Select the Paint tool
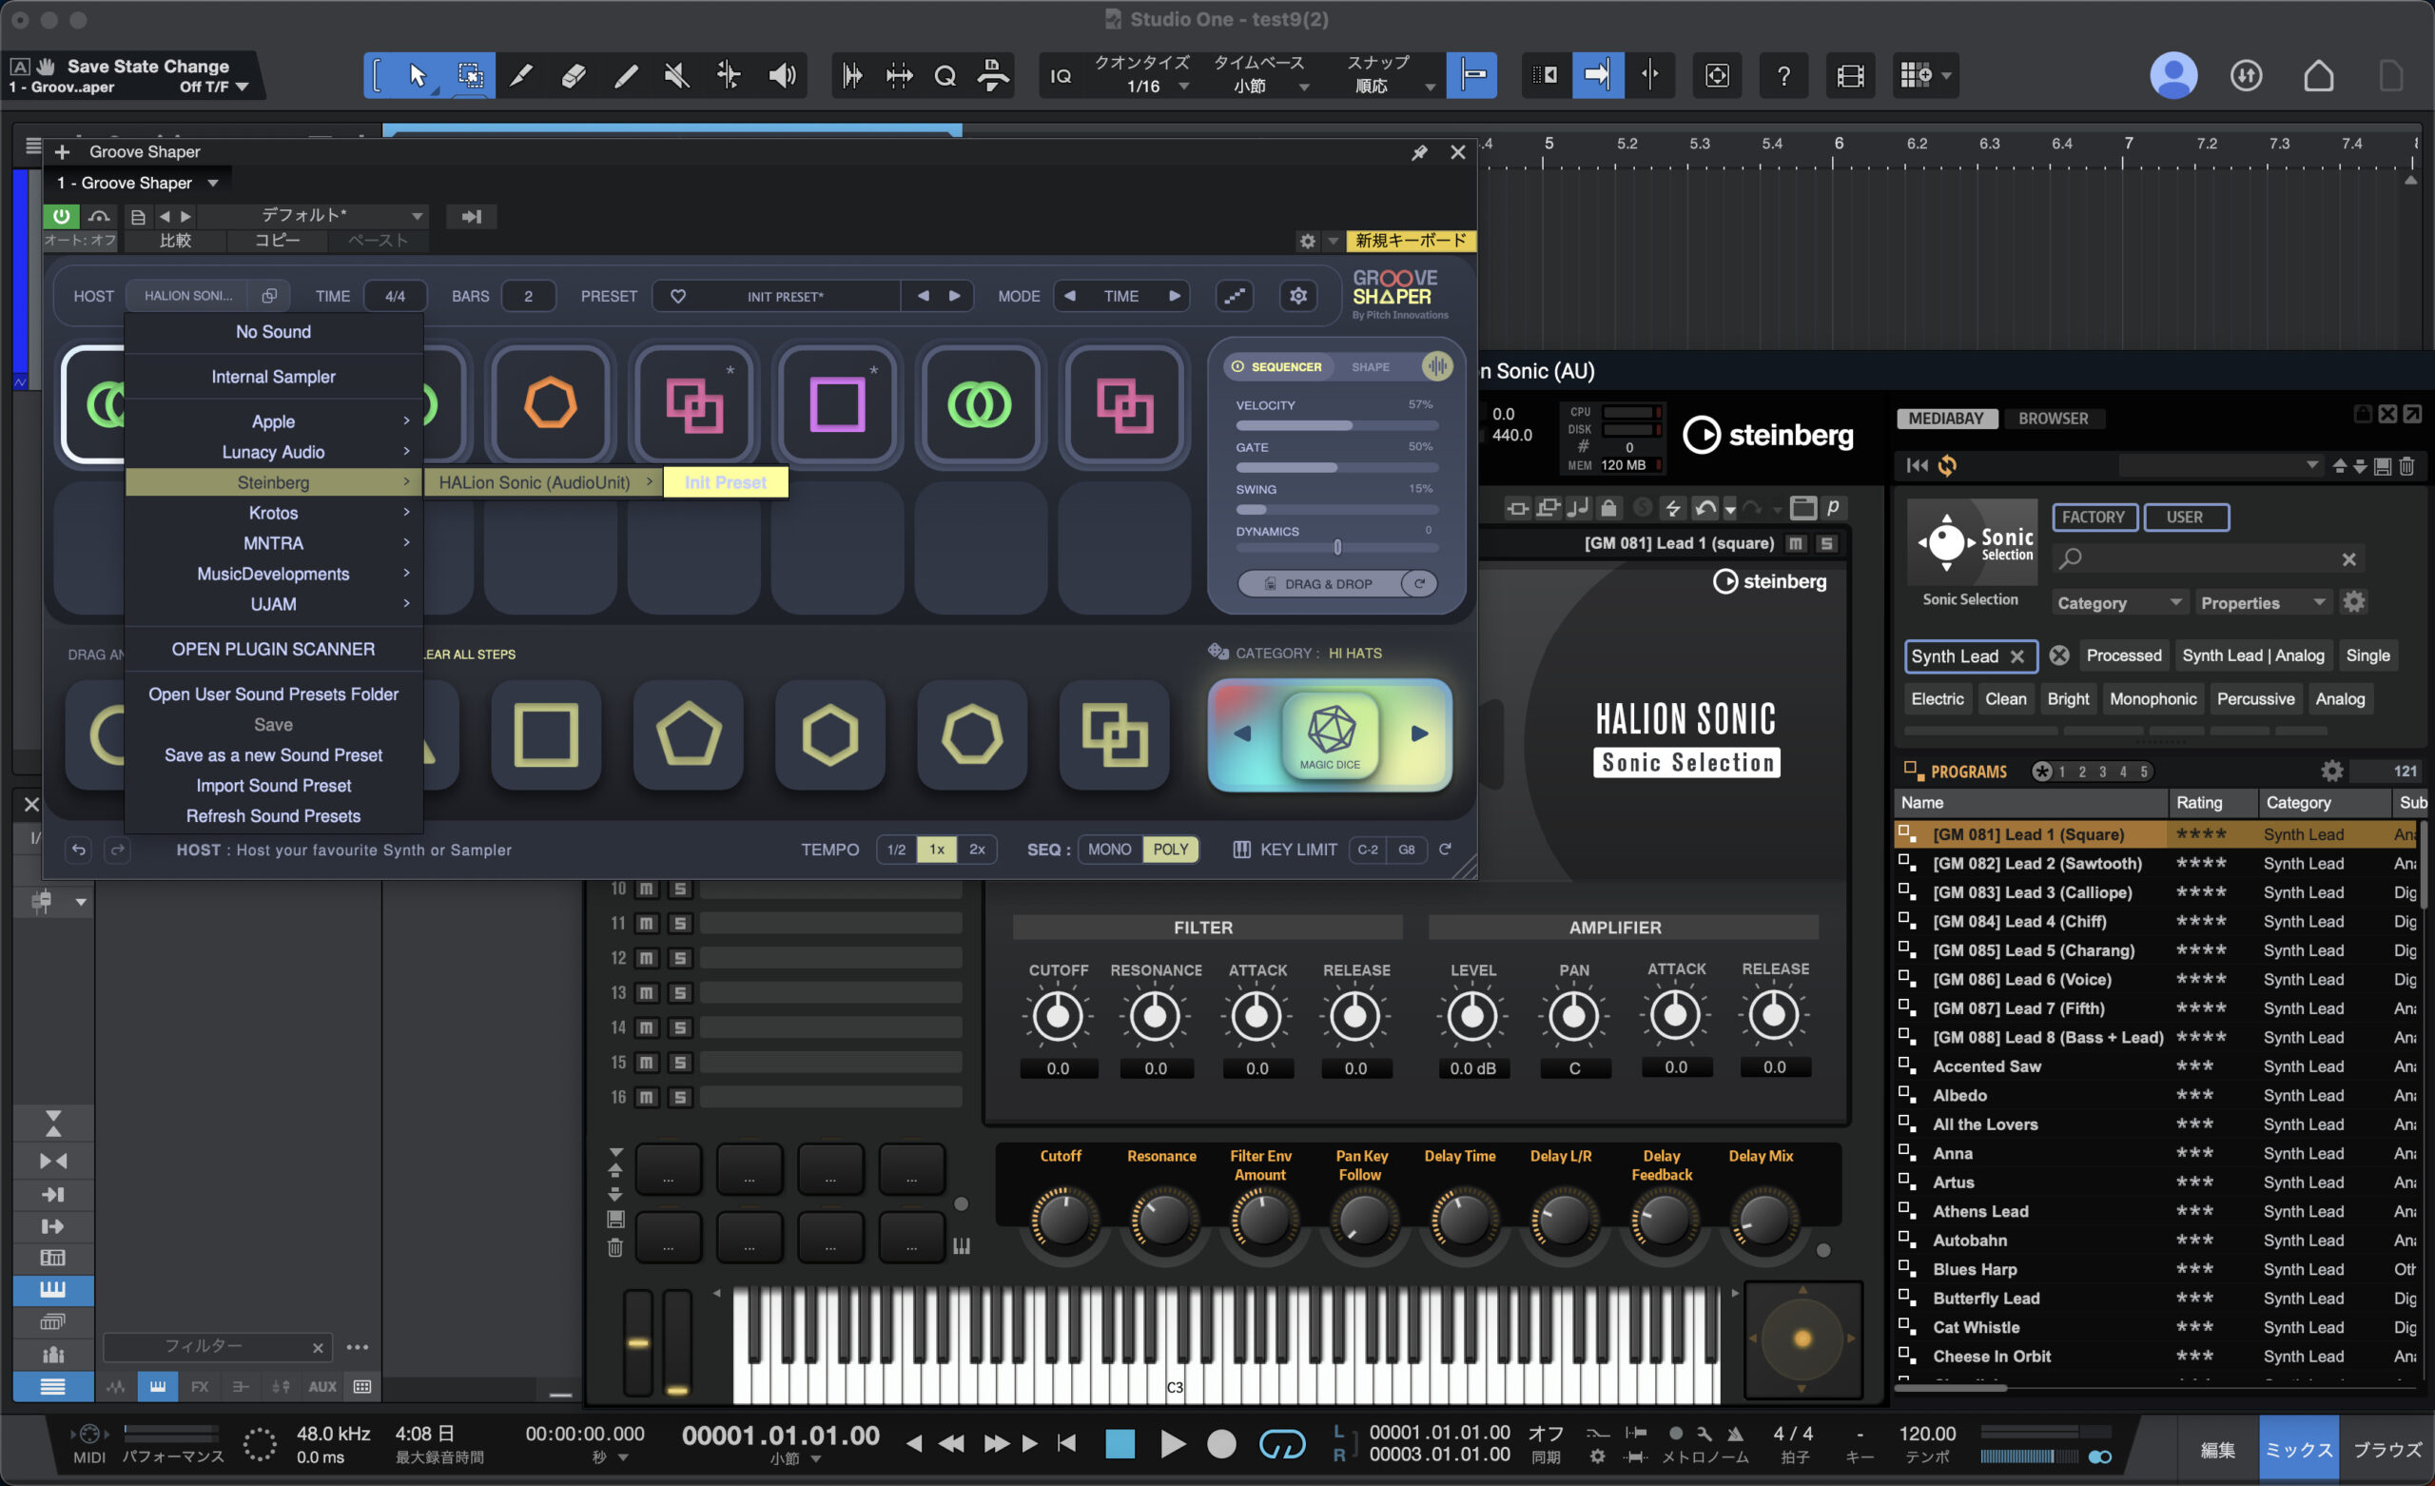This screenshot has width=2435, height=1486. pos(626,75)
